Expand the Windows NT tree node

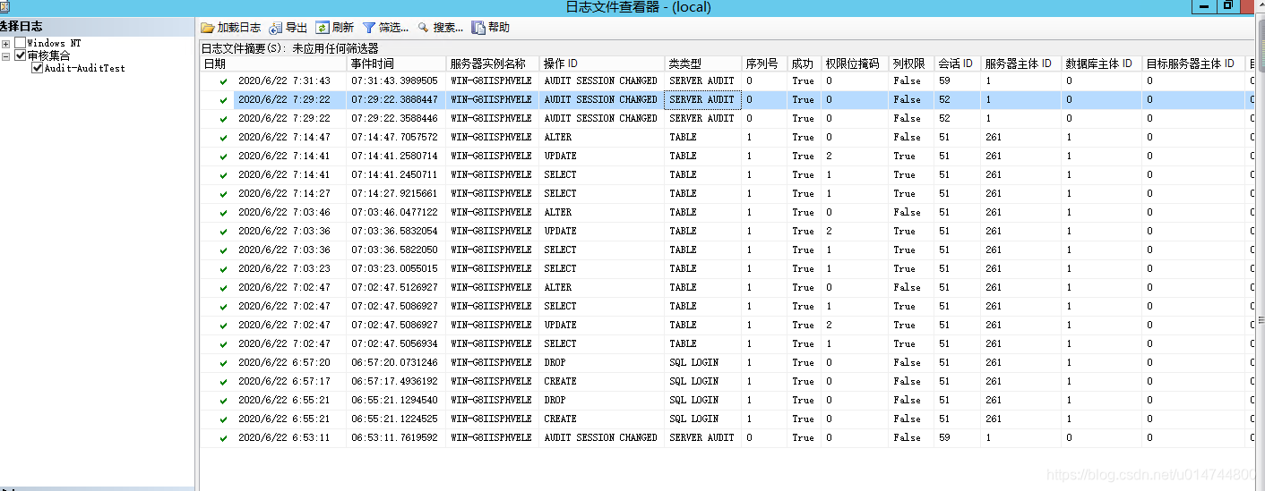(x=5, y=43)
